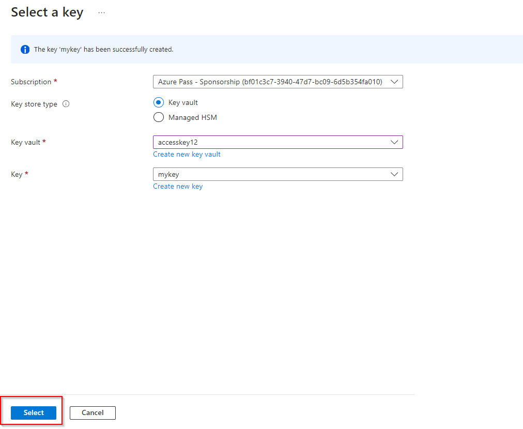The height and width of the screenshot is (429, 523).
Task: Click the Subscription field label
Action: tap(31, 82)
